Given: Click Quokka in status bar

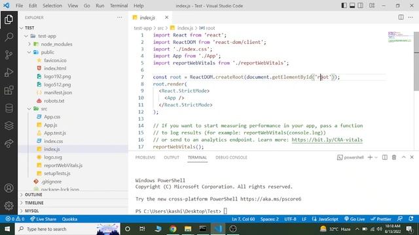Looking at the screenshot, I should click(69, 219).
